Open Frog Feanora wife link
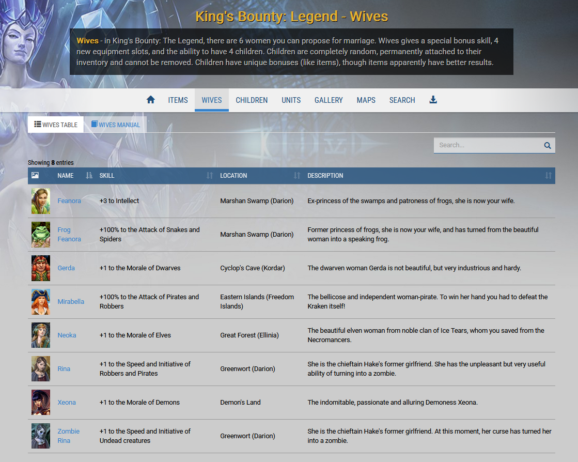 tap(69, 235)
